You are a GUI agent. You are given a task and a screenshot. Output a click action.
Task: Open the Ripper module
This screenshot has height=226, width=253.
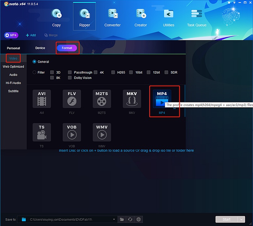tap(84, 17)
